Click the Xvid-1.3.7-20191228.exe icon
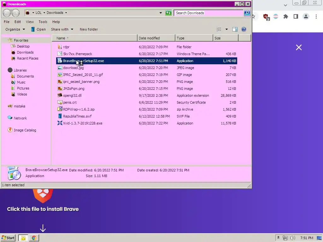 pos(60,123)
